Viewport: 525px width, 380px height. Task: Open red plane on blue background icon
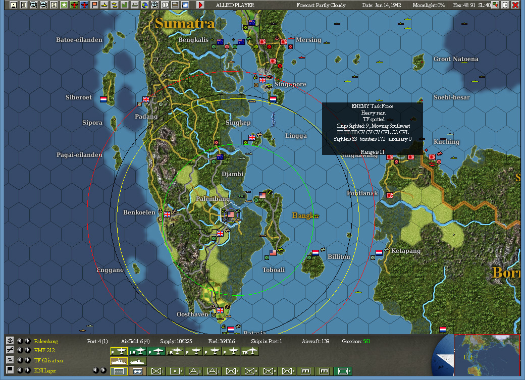click(x=84, y=5)
